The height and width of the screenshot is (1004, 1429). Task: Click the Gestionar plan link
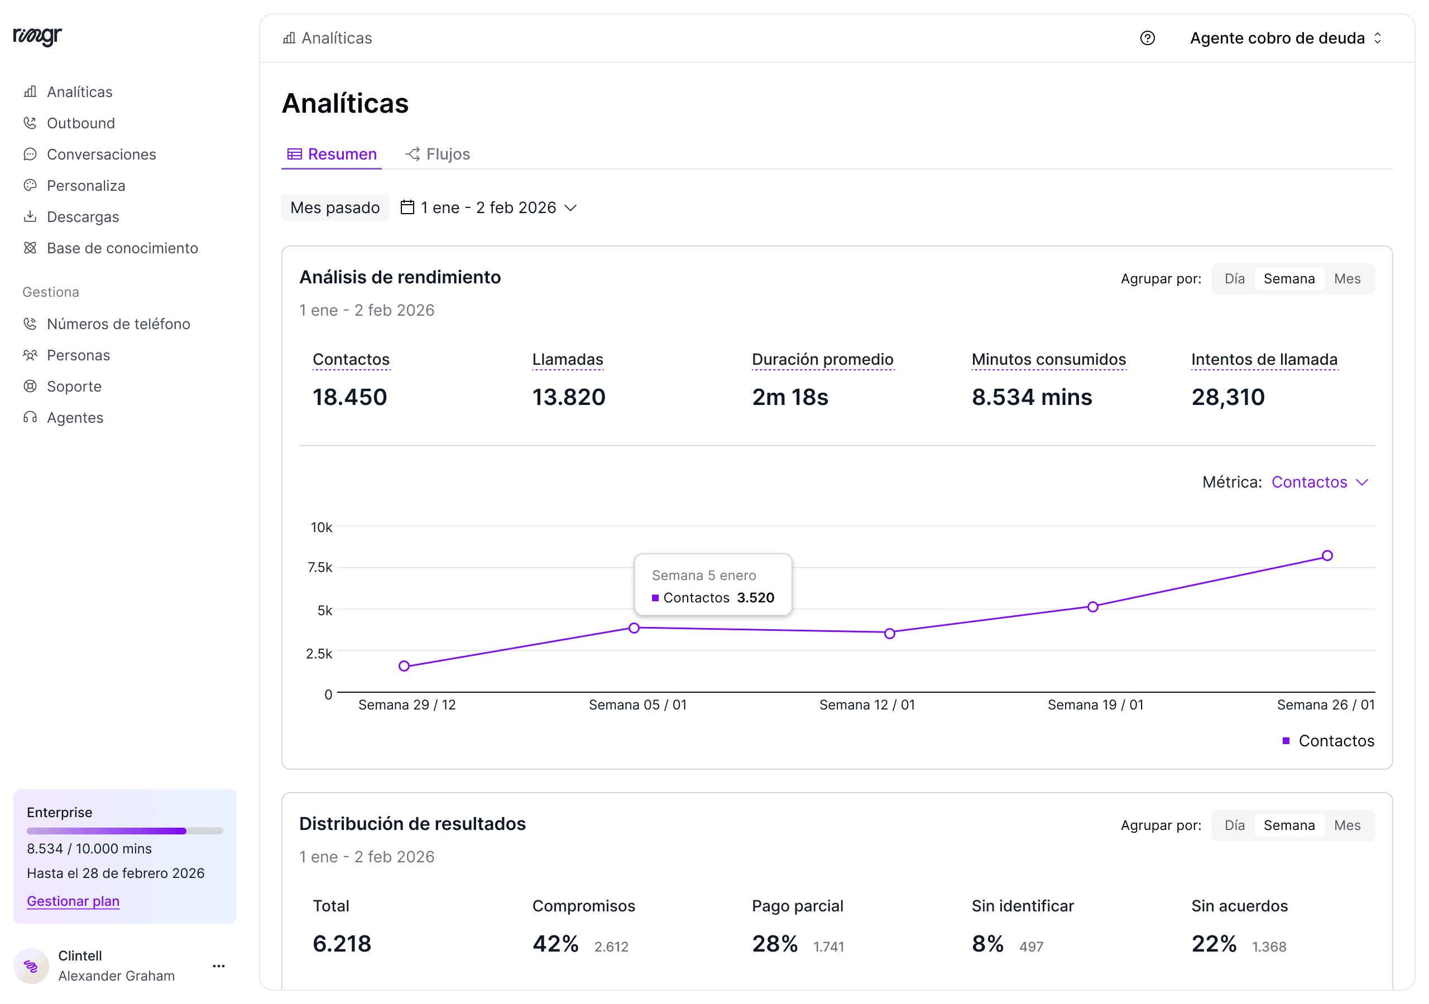click(x=73, y=901)
